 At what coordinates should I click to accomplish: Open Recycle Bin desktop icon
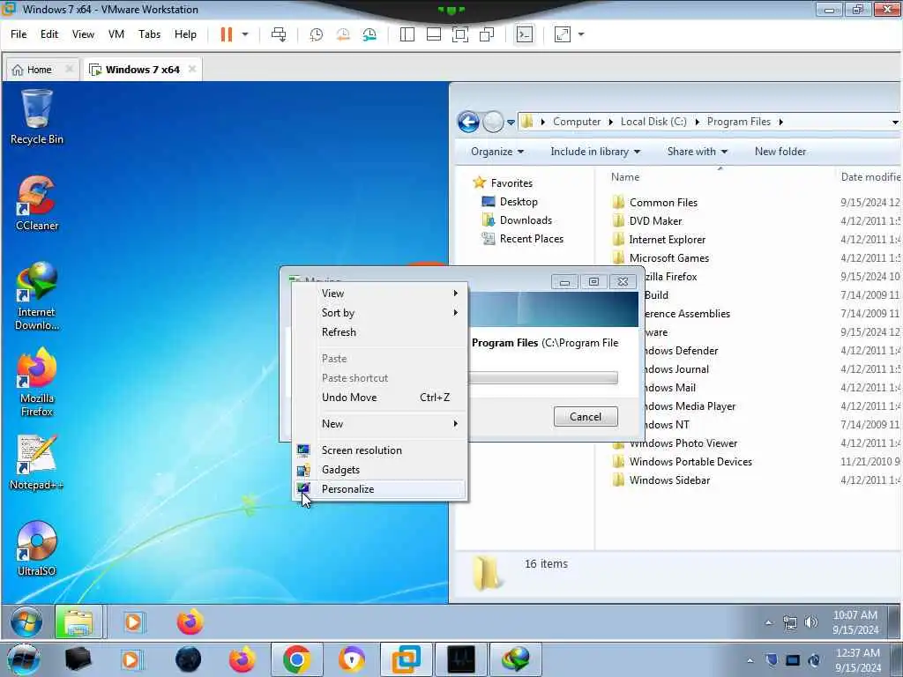click(x=37, y=117)
